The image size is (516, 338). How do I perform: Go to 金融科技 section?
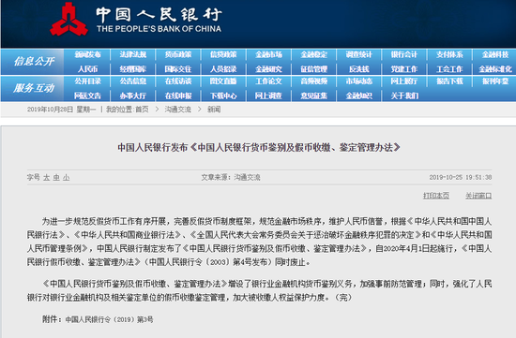[495, 54]
